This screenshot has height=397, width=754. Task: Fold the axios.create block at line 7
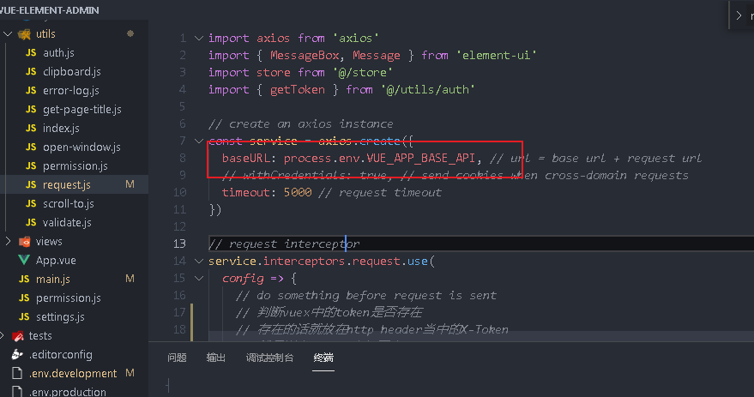[199, 141]
